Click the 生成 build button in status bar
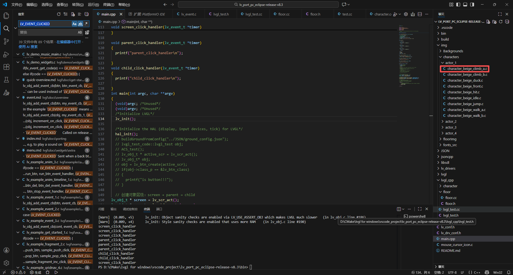The width and height of the screenshot is (513, 275). (x=36, y=272)
